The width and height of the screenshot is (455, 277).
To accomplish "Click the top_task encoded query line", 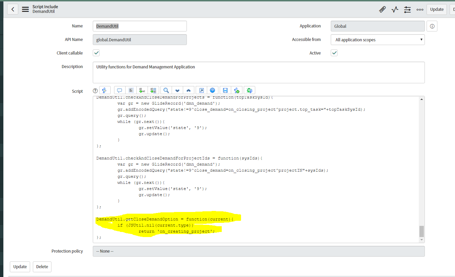I will tap(242, 109).
